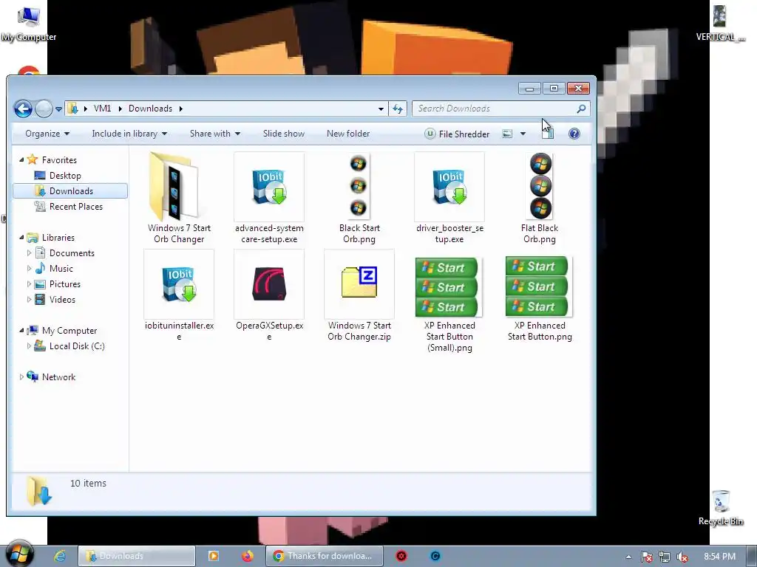
Task: Select XP Enhanced Start Button.png thumbnail
Action: click(539, 286)
